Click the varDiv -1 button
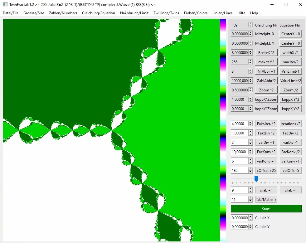 pos(291,143)
